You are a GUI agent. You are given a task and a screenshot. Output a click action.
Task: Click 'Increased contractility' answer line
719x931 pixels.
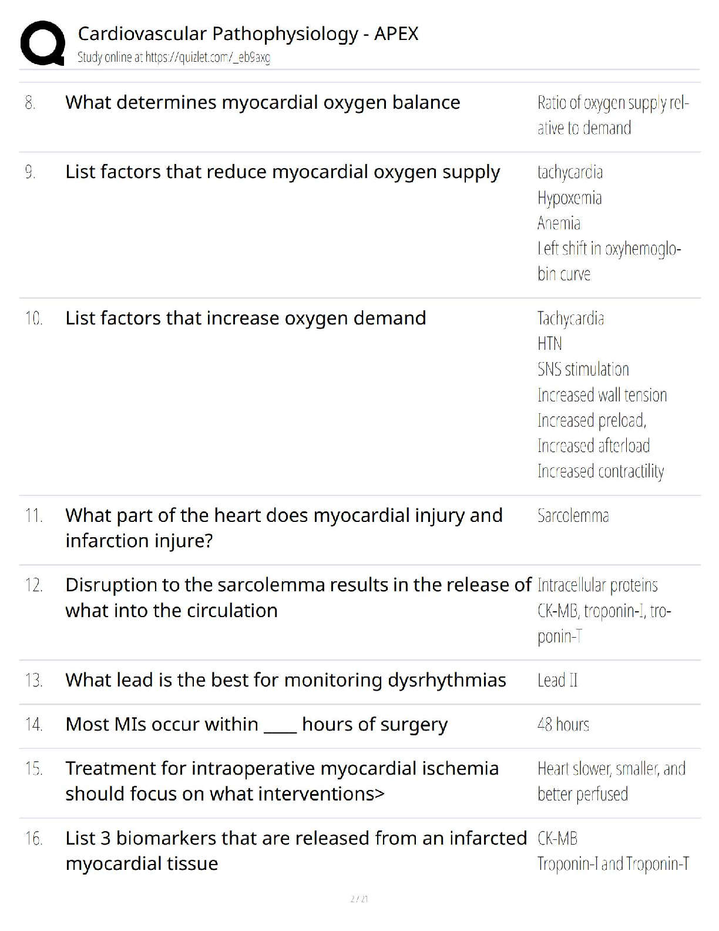(600, 471)
